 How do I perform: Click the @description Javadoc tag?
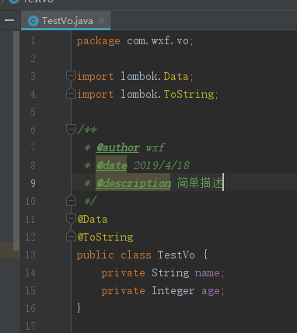point(134,183)
